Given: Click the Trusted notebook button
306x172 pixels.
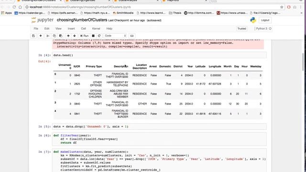Looking at the screenshot, I should (241, 29).
